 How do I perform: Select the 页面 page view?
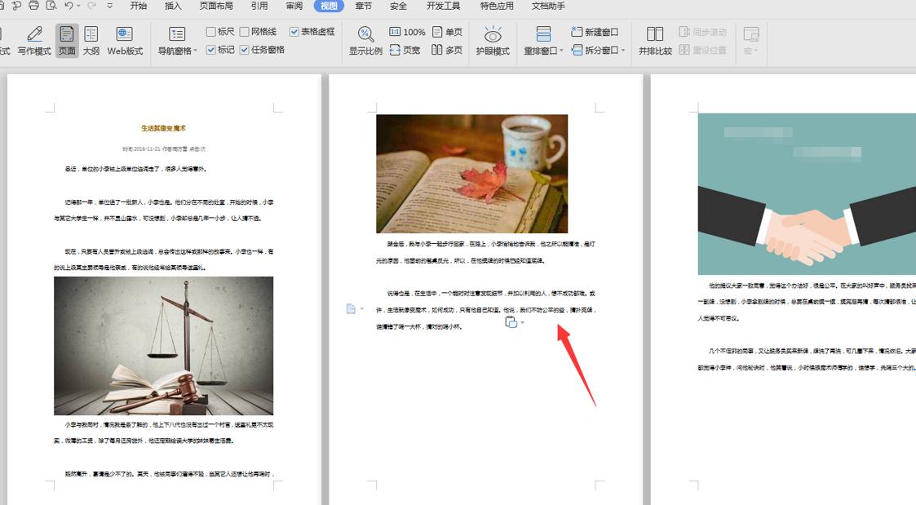click(x=67, y=40)
